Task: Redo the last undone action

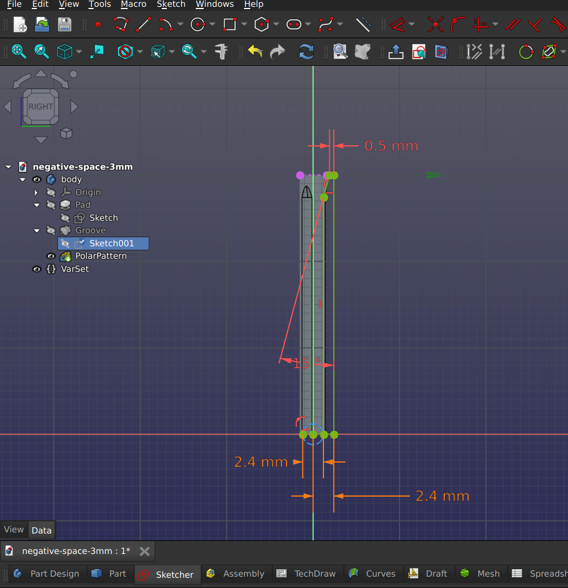Action: (277, 52)
